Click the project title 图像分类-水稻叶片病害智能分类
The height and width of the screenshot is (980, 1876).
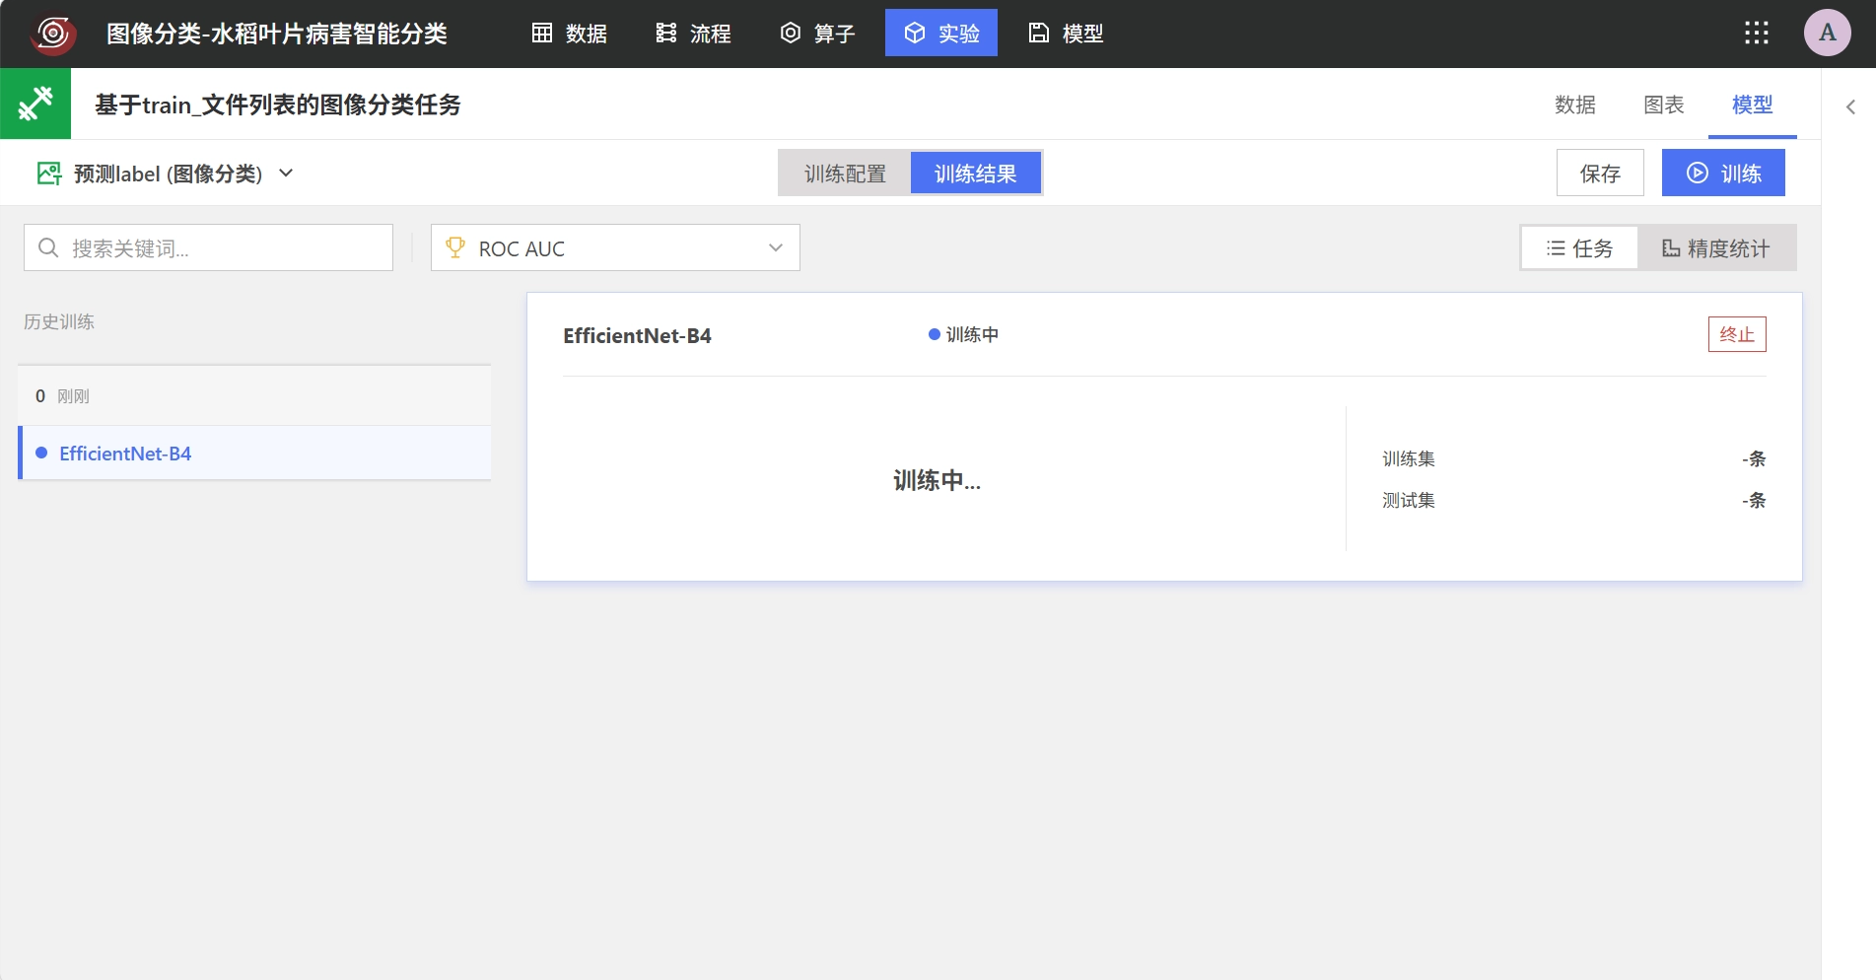click(277, 34)
